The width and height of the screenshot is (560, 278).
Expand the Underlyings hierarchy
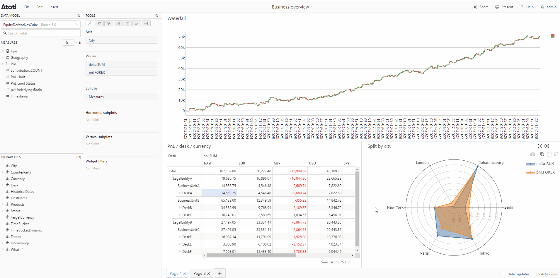3,243
